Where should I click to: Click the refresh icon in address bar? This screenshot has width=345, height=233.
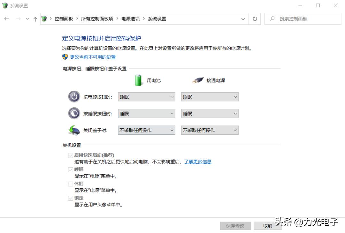(x=255, y=19)
